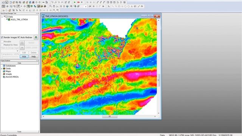Viewport: 242px width, 136px height.
Task: Click the TMI_UTM34.GRD(GRD) window title
Action: point(57,16)
